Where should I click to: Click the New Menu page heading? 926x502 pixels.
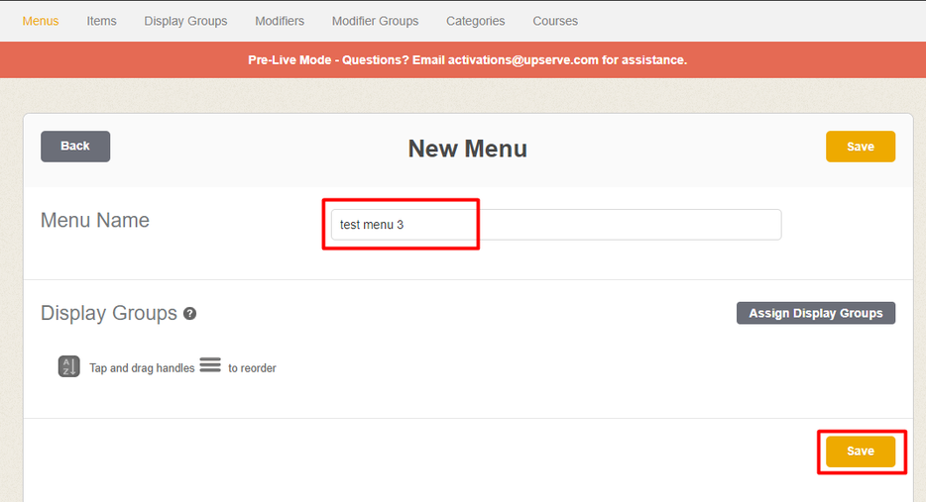click(x=467, y=149)
